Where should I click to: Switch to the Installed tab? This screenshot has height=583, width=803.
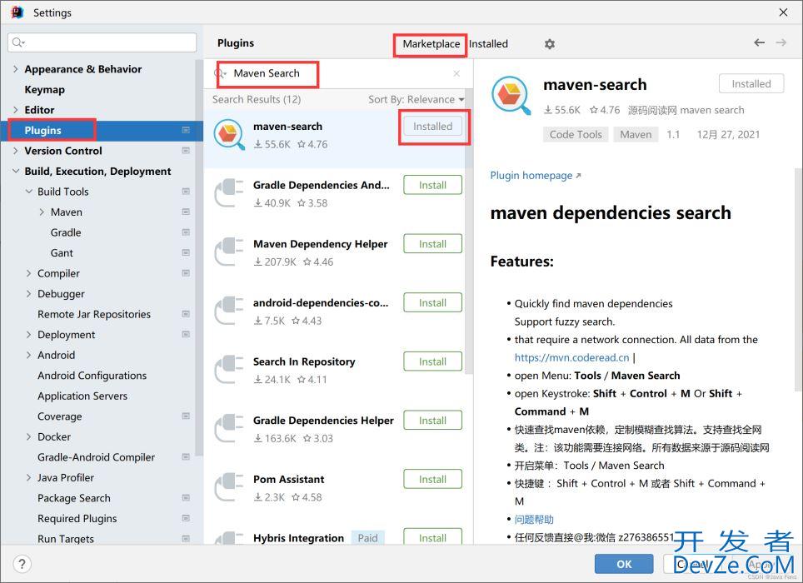pos(489,44)
